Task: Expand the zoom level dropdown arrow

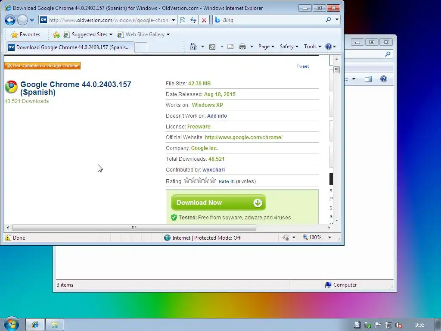Action: tap(329, 237)
